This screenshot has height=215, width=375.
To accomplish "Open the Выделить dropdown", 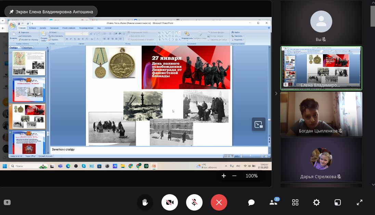I will [x=238, y=40].
